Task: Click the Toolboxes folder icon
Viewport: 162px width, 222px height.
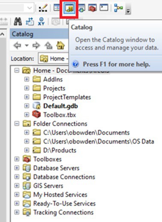Action: pos(27,159)
